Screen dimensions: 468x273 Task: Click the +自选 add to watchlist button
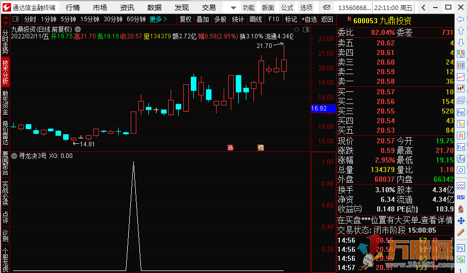pos(308,19)
